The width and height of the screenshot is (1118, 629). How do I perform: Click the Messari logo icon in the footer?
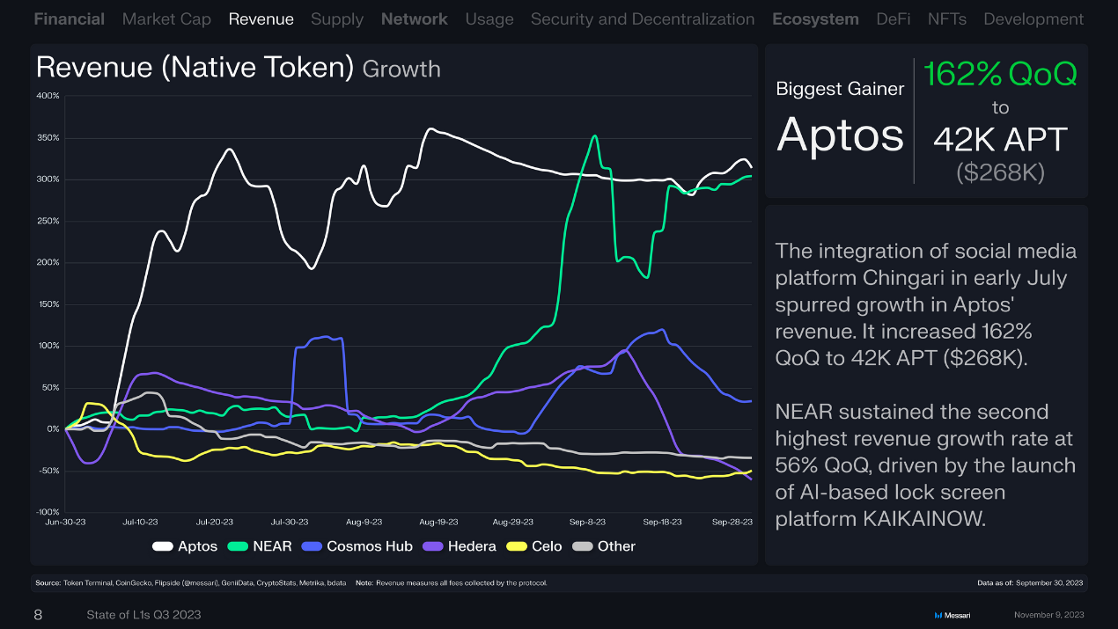(x=938, y=615)
